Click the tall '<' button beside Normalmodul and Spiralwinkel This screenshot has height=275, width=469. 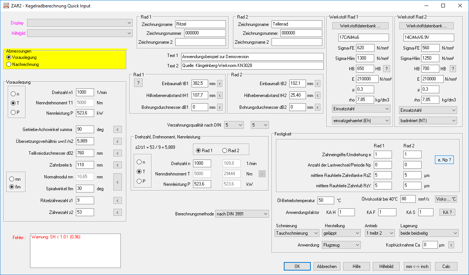pos(117,182)
